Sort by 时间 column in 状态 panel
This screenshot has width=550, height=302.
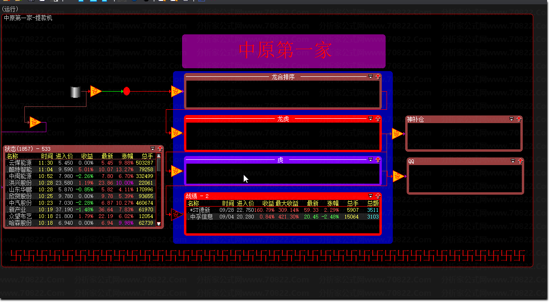tap(47, 156)
